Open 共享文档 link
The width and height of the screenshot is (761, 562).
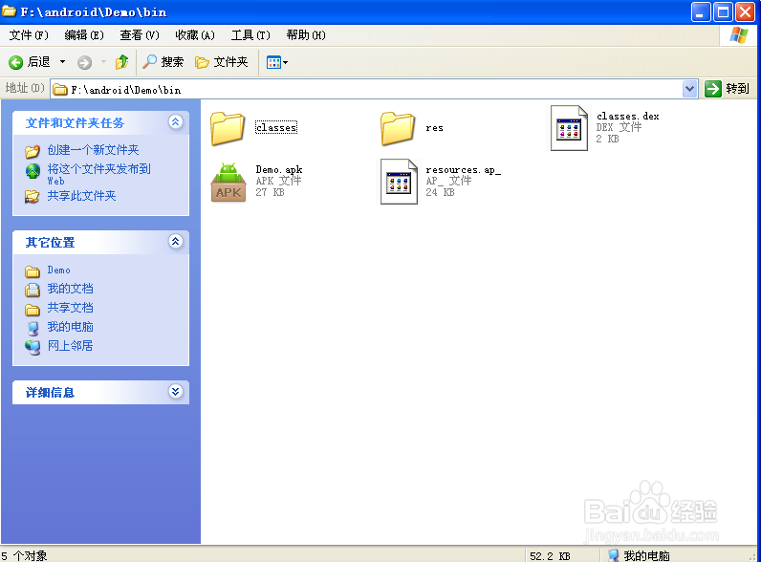click(x=70, y=308)
